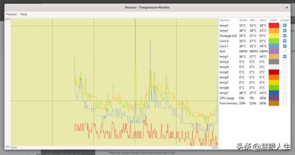Click the Core 0 green color swatch
The height and width of the screenshot is (155, 295).
click(x=274, y=41)
